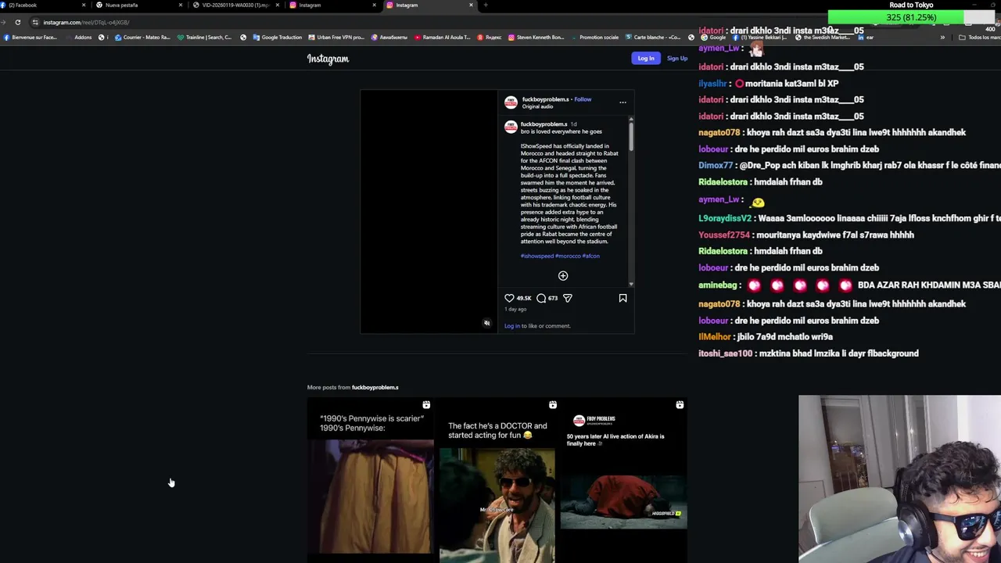1001x563 pixels.
Task: Close the active Instagram tab
Action: click(x=471, y=5)
